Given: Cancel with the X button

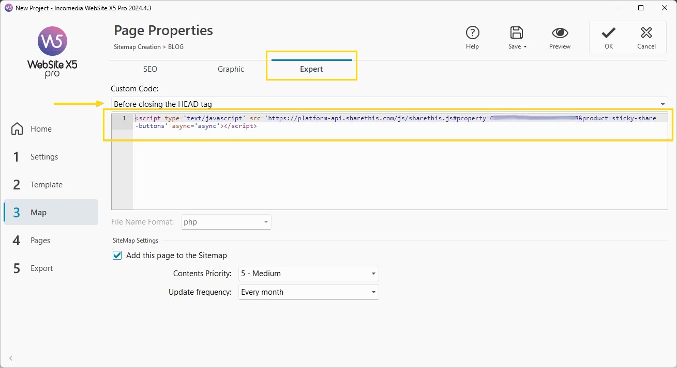Looking at the screenshot, I should (646, 37).
